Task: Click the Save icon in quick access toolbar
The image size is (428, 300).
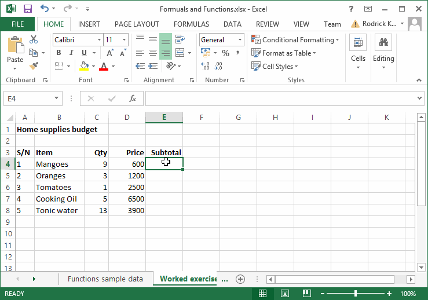Action: (27, 9)
